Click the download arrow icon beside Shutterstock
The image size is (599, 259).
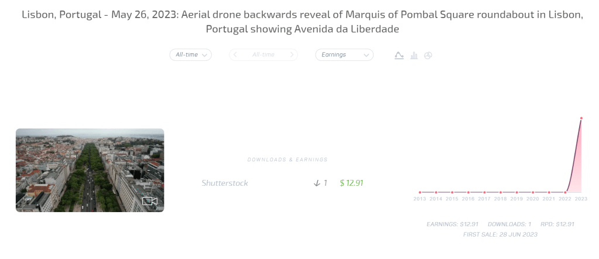(317, 183)
